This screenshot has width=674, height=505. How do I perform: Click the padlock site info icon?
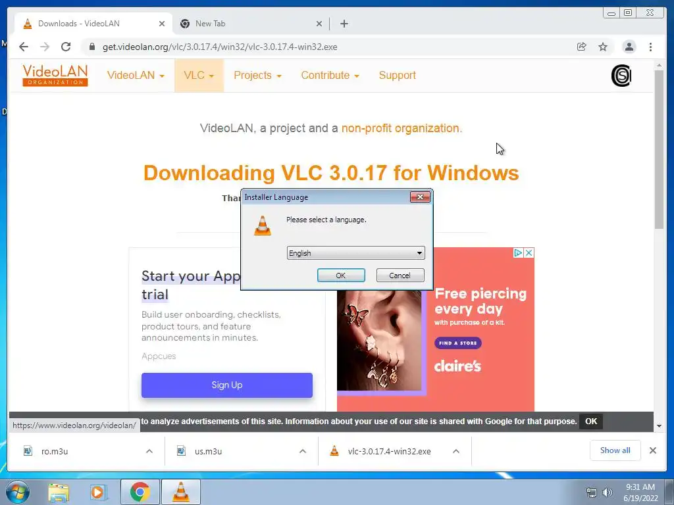pos(92,47)
